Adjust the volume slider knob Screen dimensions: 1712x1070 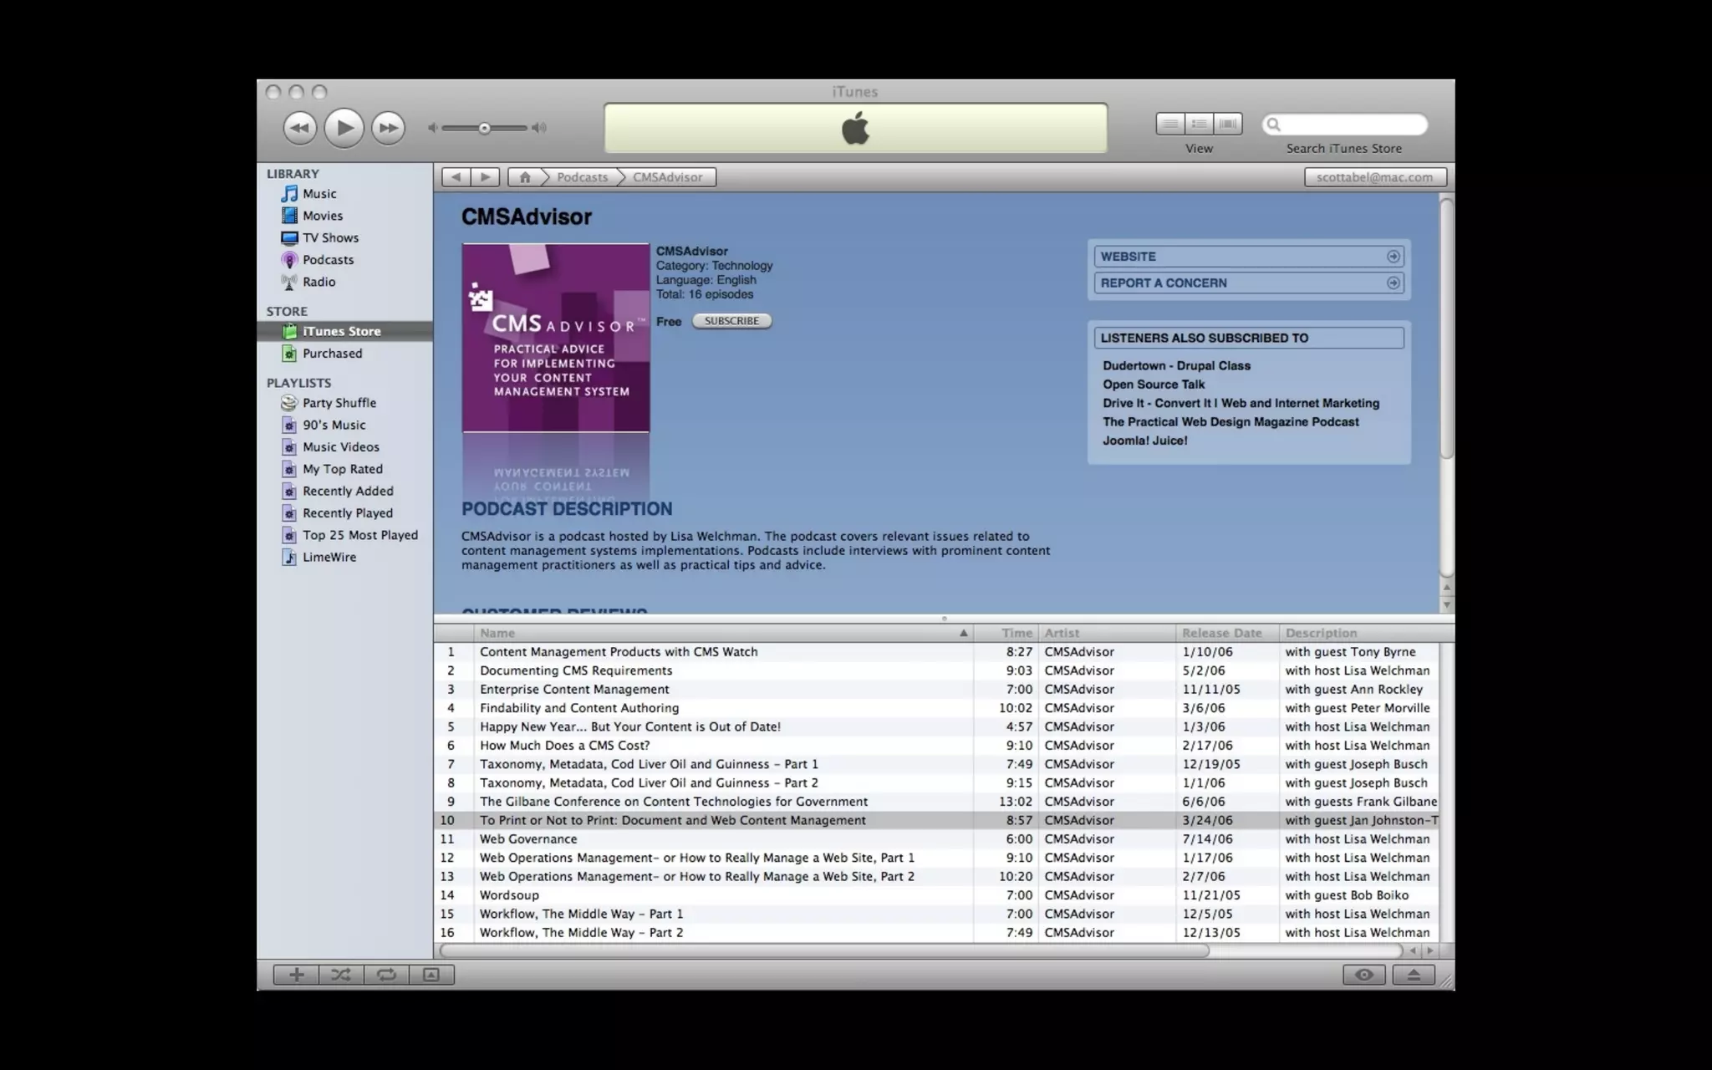tap(484, 128)
